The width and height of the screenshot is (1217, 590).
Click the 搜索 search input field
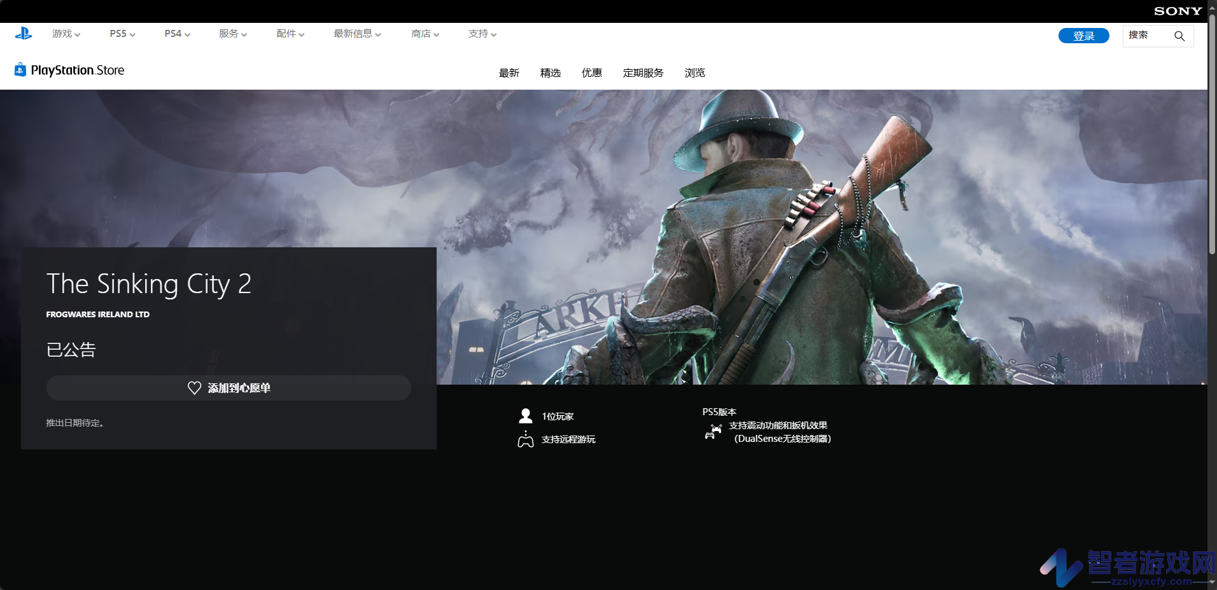pos(1148,36)
